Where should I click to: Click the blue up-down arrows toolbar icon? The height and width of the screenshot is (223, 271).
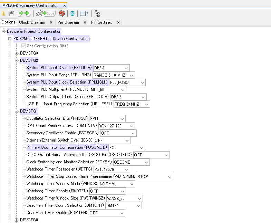tap(72, 13)
